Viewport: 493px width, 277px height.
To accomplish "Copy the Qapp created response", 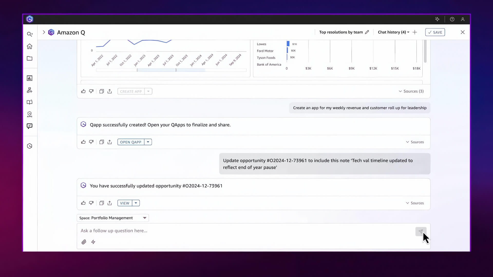I will 101,142.
